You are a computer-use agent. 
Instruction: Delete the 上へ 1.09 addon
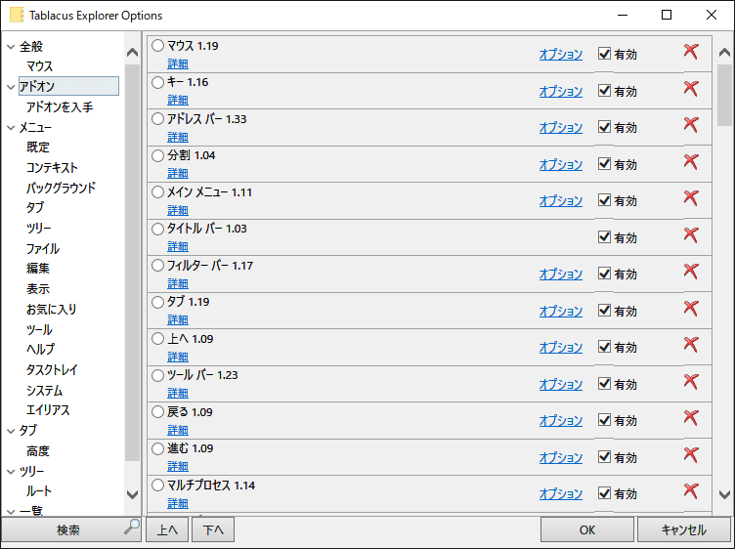coord(690,345)
